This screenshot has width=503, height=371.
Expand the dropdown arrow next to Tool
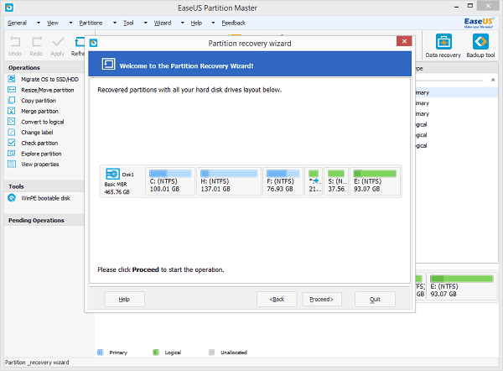[145, 23]
